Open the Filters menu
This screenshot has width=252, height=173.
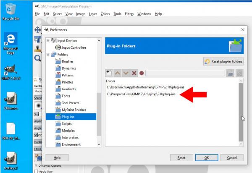[129, 14]
